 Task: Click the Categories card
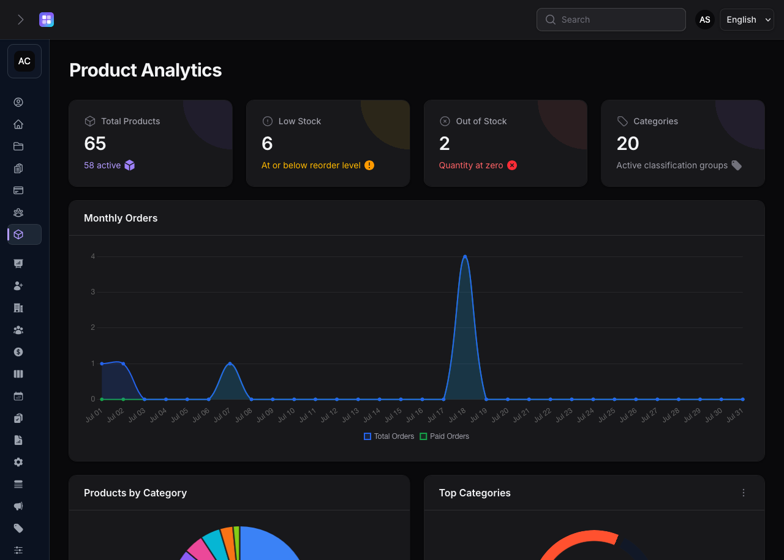tap(683, 143)
